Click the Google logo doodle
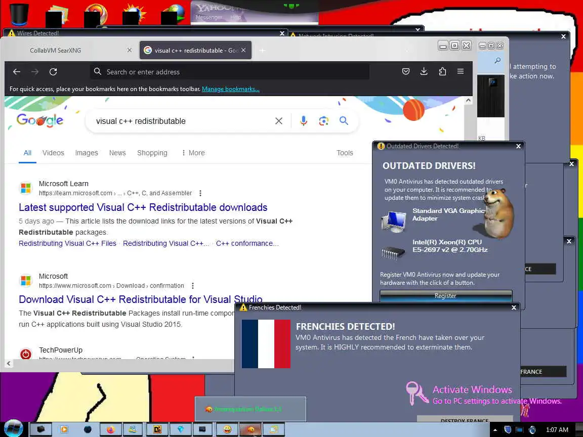Viewport: 583px width, 437px height. [40, 120]
